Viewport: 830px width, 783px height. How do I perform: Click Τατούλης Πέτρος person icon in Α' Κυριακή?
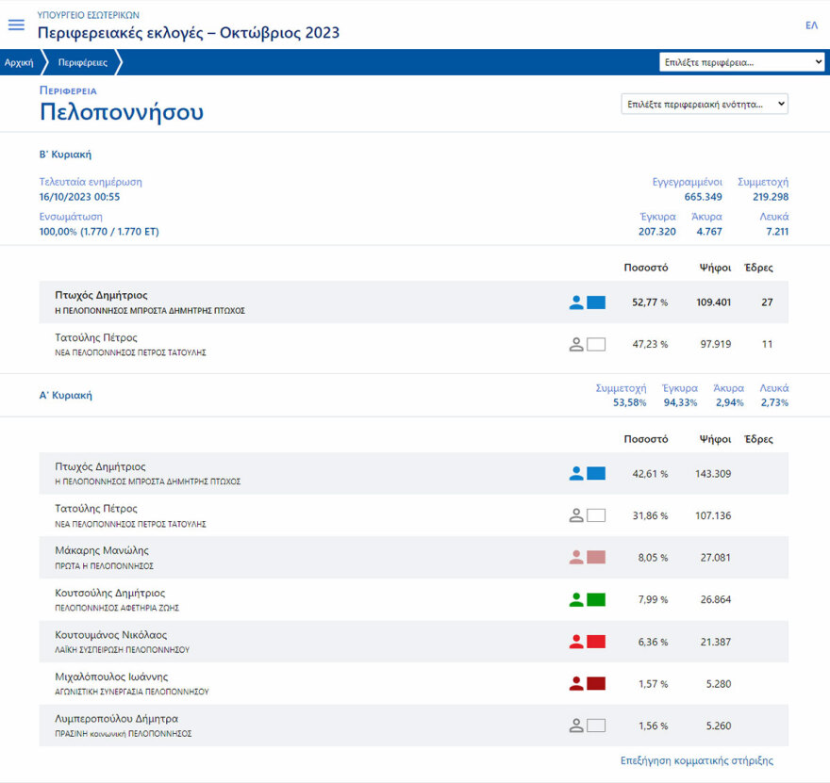[578, 514]
